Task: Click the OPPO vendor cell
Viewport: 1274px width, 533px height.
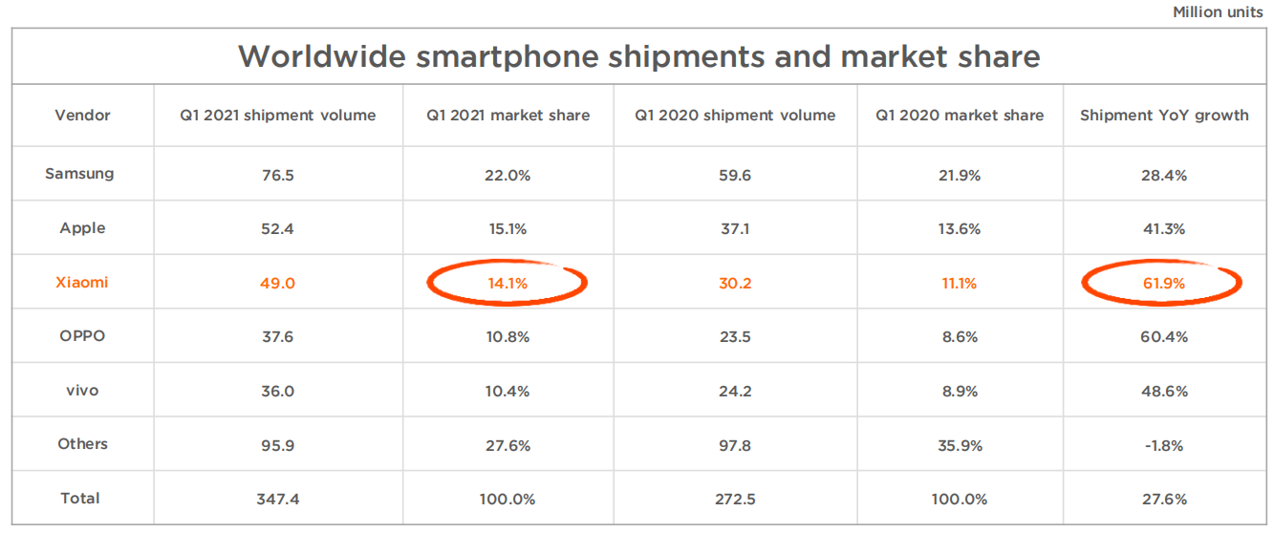Action: [82, 336]
